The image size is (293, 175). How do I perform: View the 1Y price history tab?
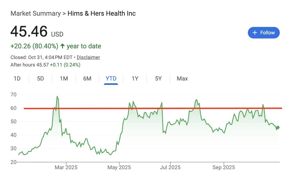click(135, 79)
